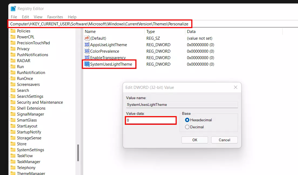Click the RADAR folder icon
The image size is (298, 175).
coord(13,60)
